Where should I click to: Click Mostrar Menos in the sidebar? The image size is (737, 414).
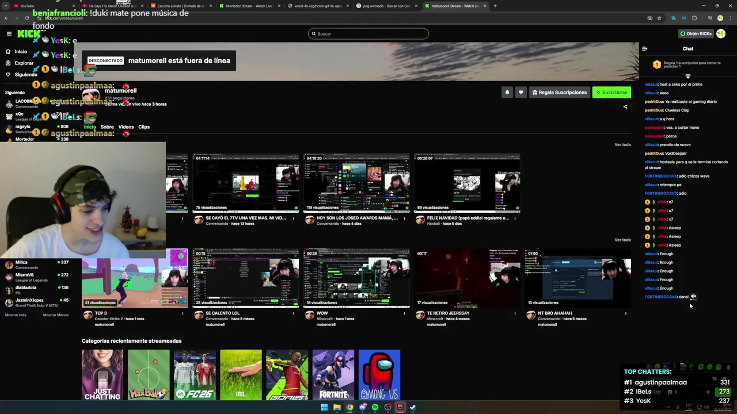56,315
